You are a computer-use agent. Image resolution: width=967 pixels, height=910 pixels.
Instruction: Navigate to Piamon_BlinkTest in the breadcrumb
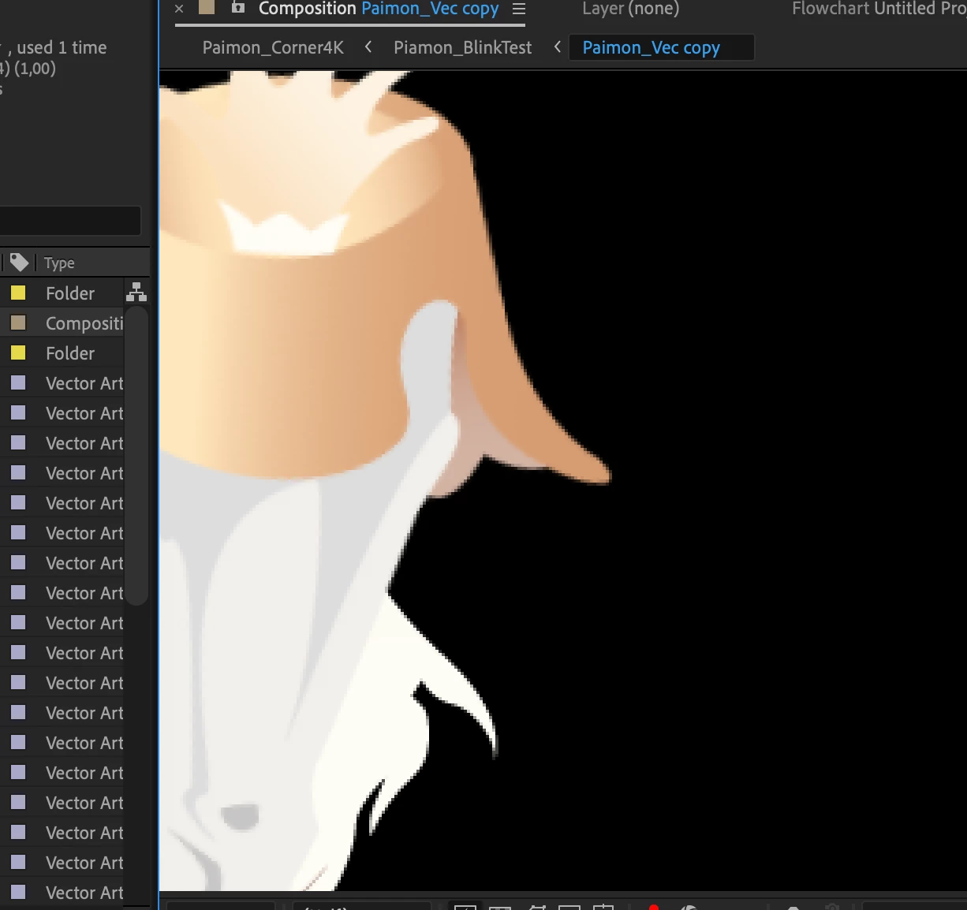[x=463, y=47]
